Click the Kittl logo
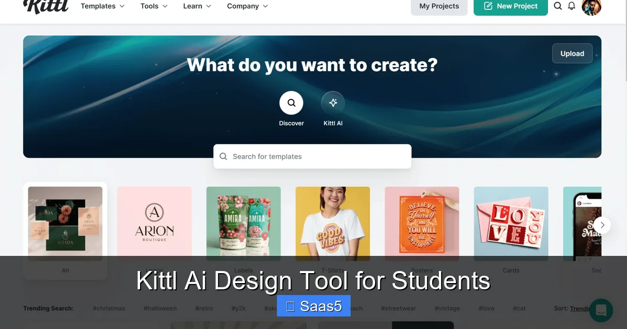 point(46,6)
